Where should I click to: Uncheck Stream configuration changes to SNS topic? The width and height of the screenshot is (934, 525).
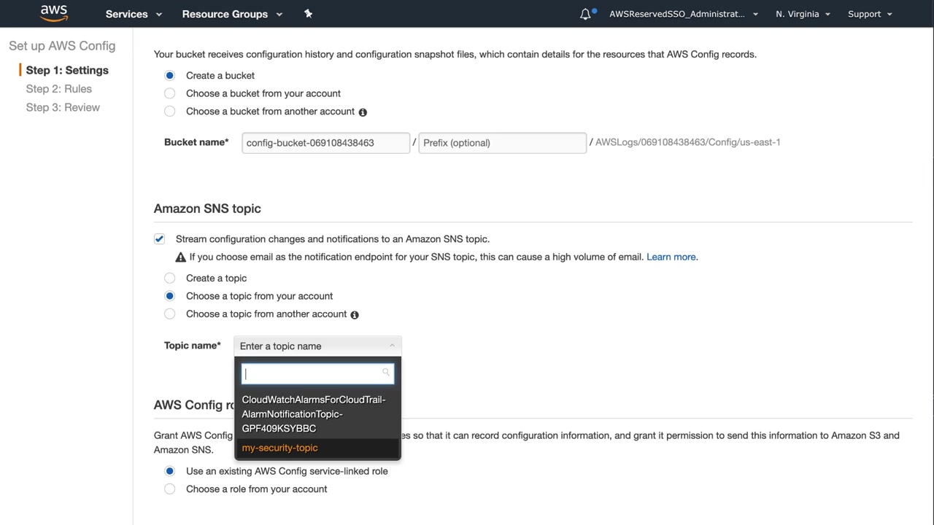point(160,239)
